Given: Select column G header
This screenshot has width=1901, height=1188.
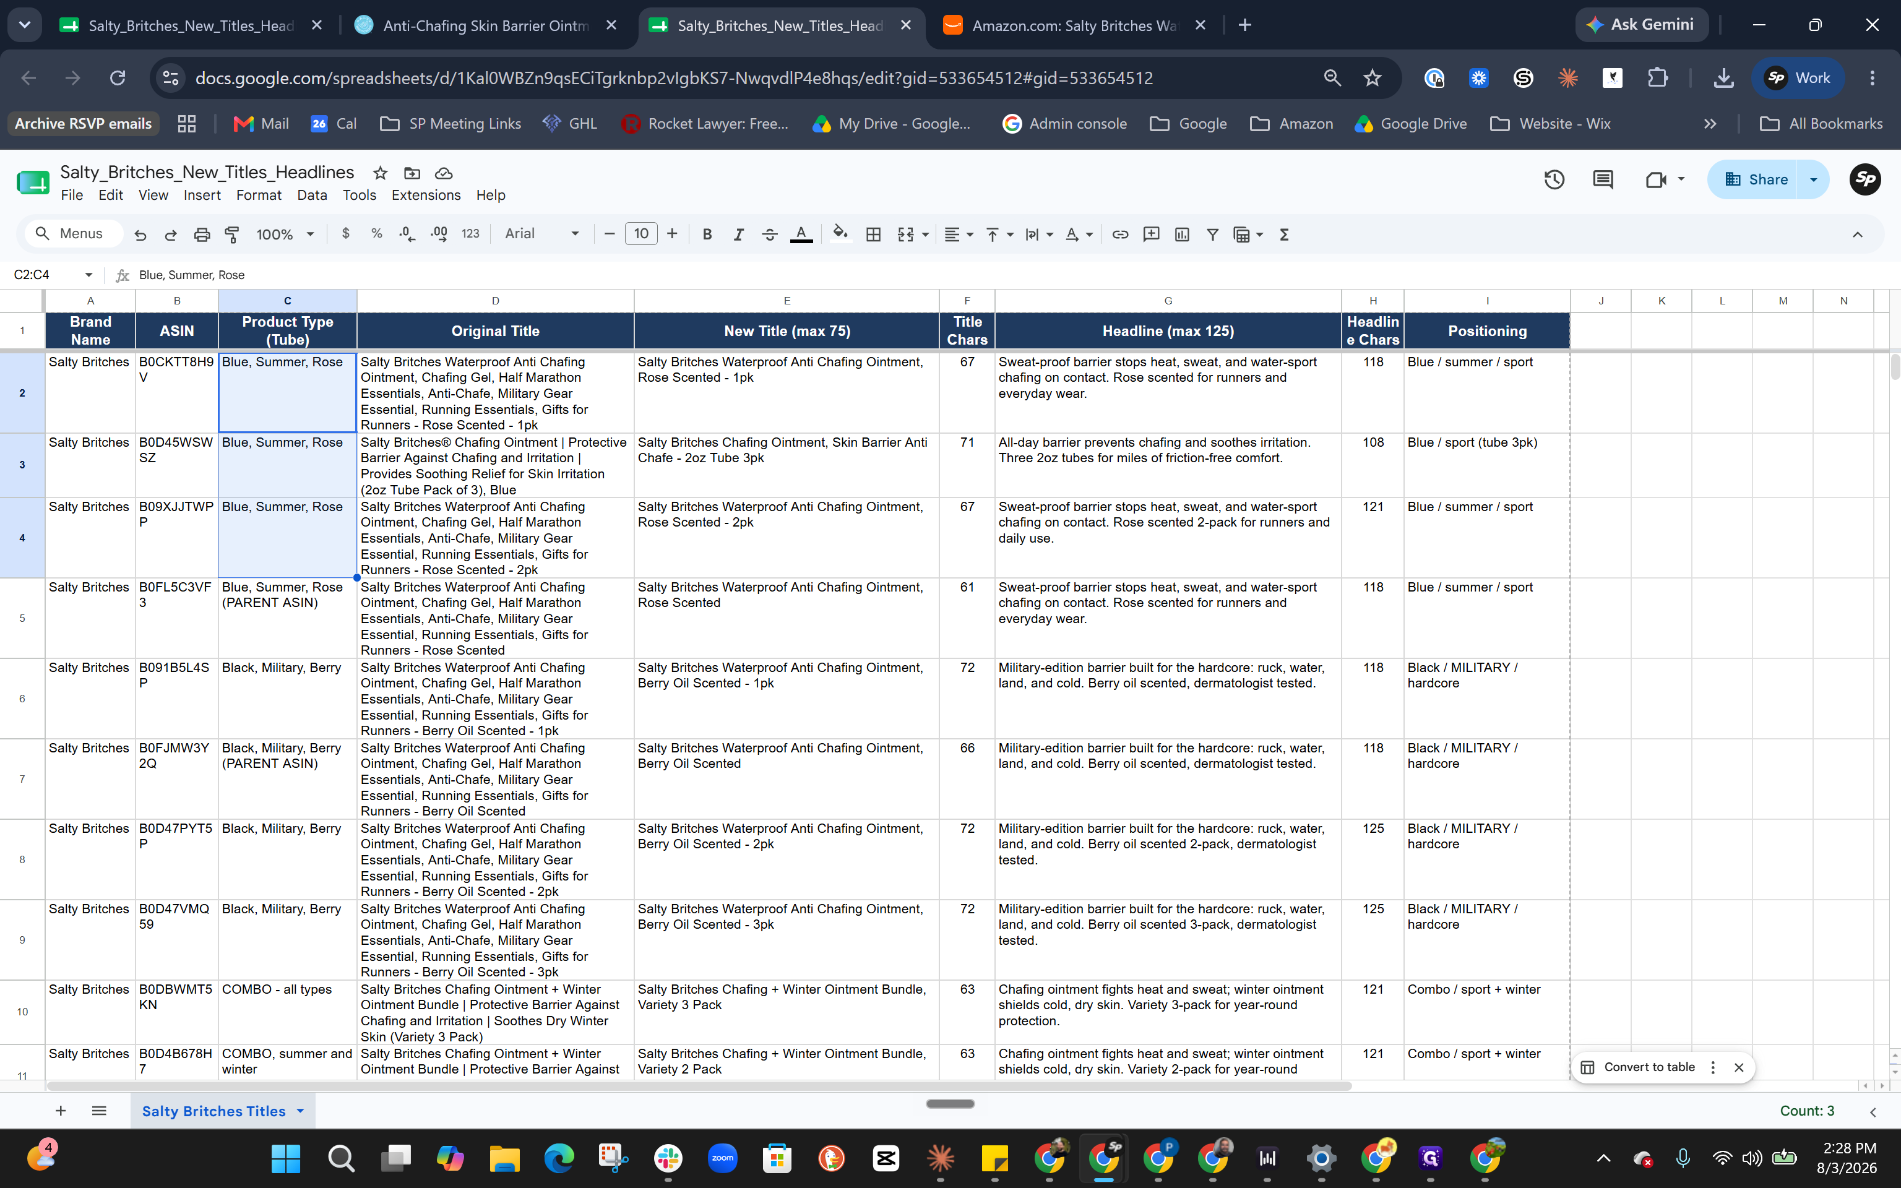Looking at the screenshot, I should (x=1168, y=300).
